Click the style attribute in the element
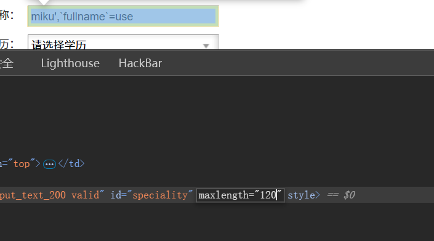This screenshot has width=434, height=241. pyautogui.click(x=301, y=195)
